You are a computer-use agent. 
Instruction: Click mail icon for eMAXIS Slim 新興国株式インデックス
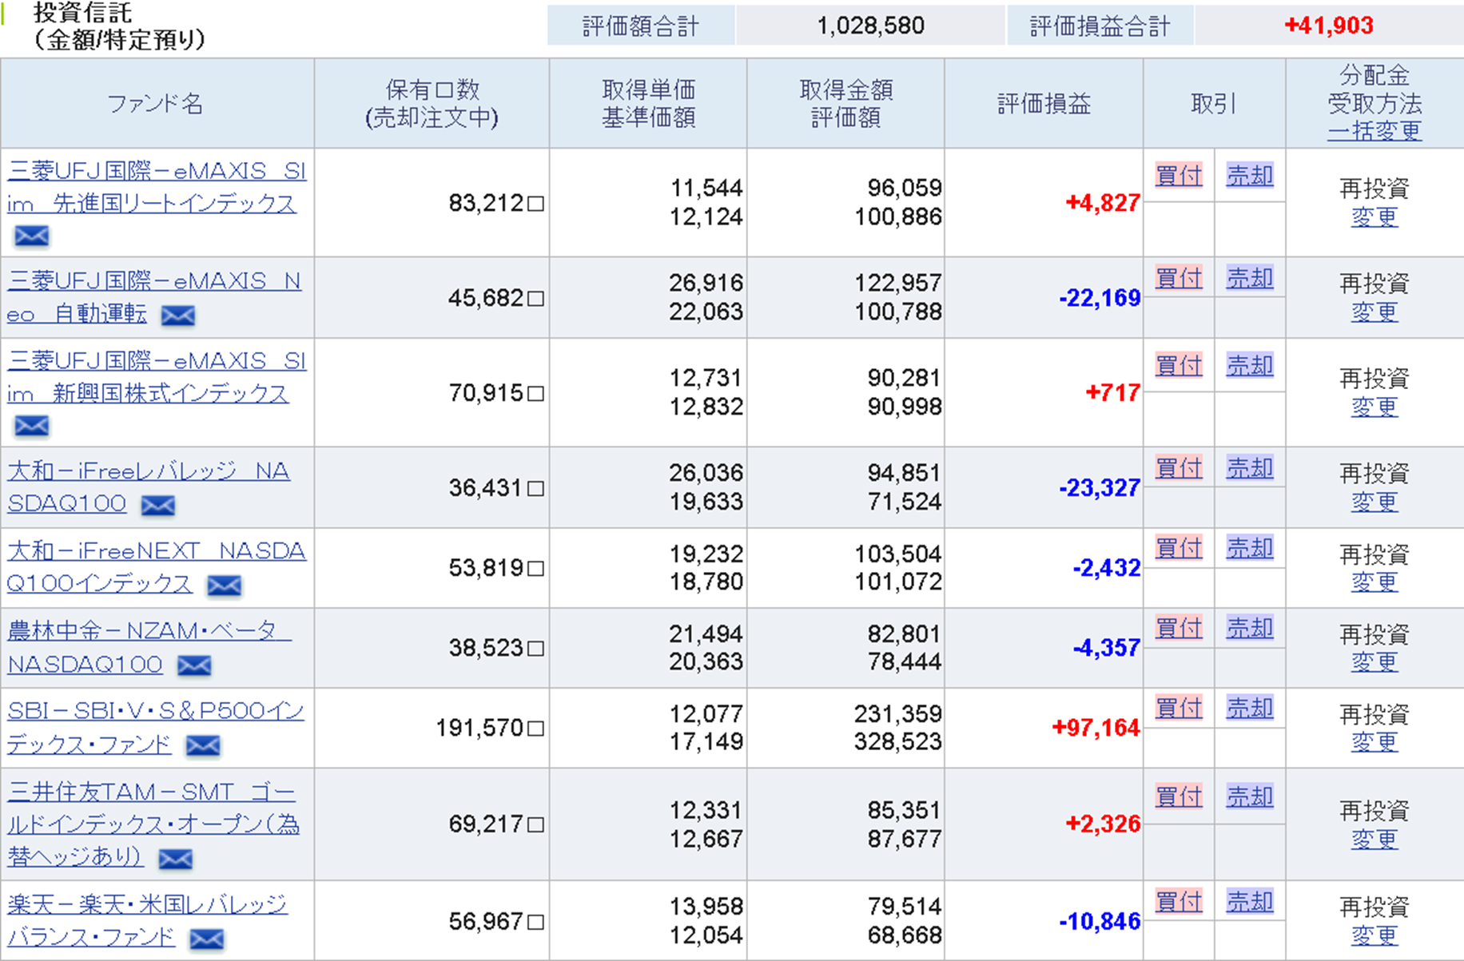(x=32, y=426)
